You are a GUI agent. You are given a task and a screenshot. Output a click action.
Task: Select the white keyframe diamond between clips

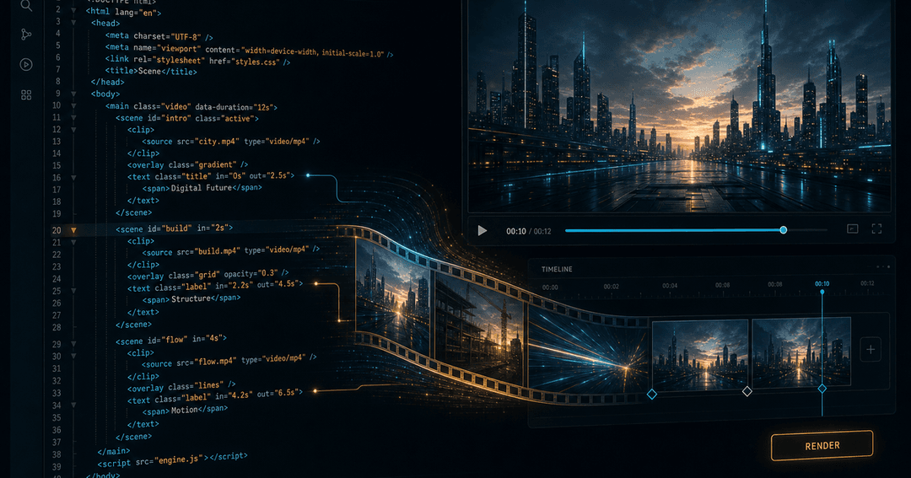tap(747, 391)
